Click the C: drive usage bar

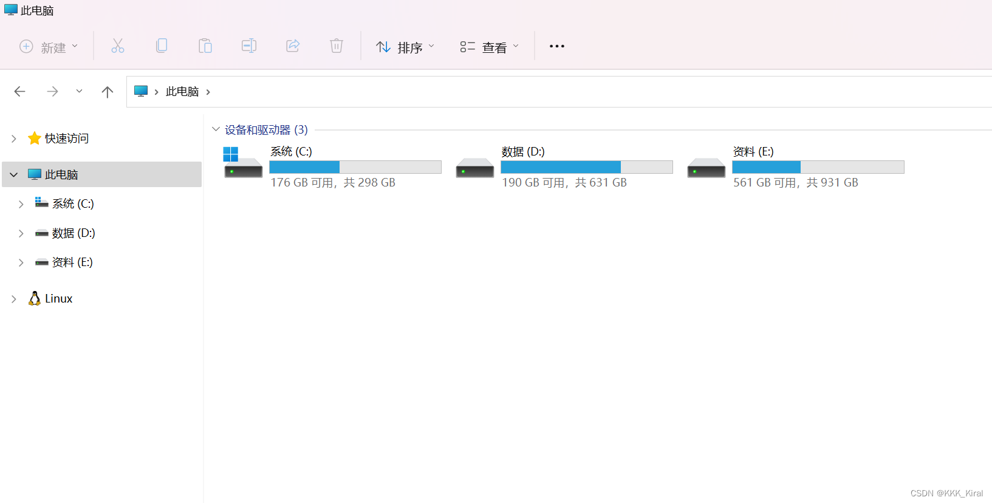pyautogui.click(x=355, y=167)
